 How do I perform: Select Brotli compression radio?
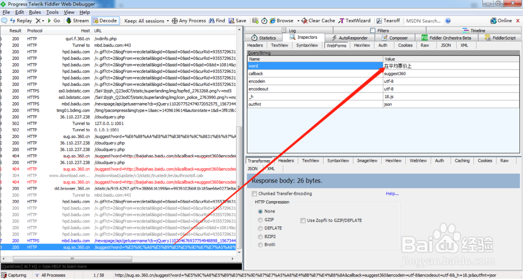(260, 244)
